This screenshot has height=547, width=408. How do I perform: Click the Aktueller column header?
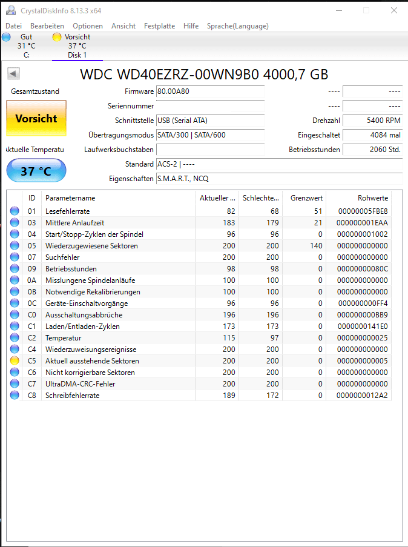coord(217,198)
